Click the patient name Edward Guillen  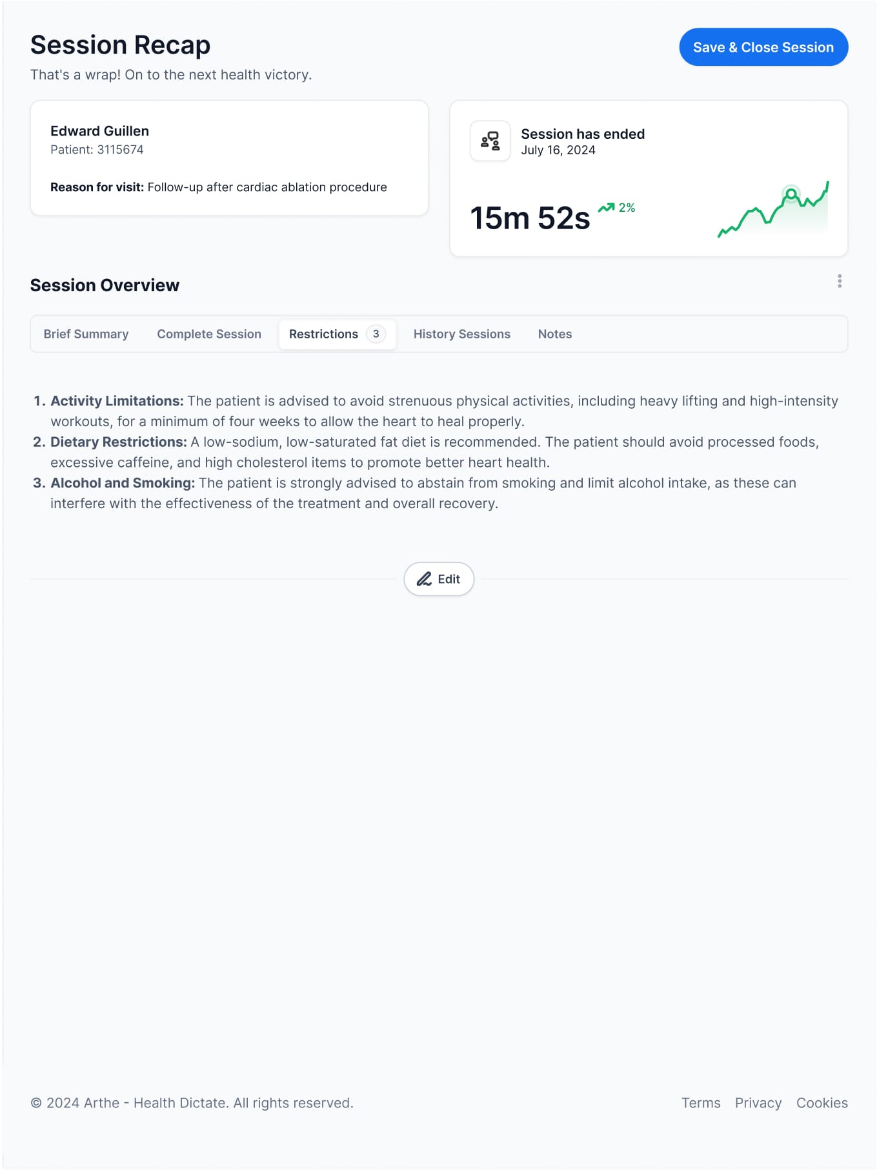pos(99,131)
